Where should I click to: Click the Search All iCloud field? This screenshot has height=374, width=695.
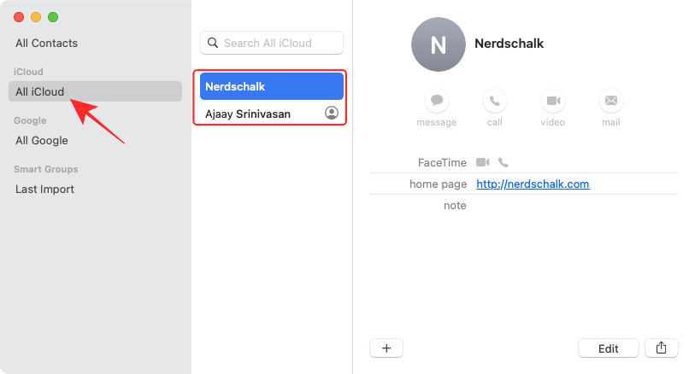(272, 43)
